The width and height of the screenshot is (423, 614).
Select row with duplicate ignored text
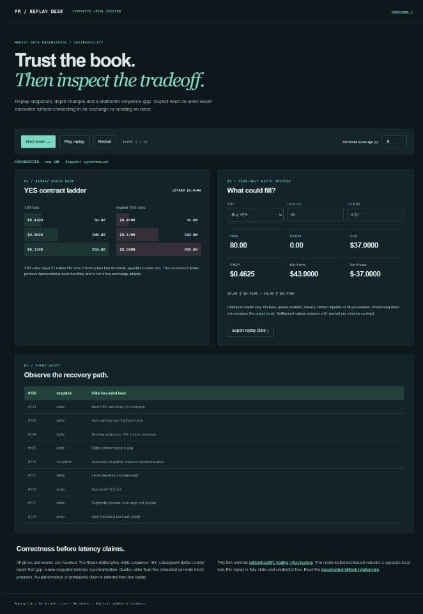click(213, 503)
